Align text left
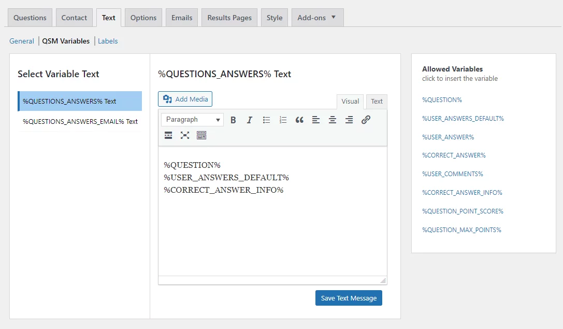Screen dimensions: 563x329 click(x=316, y=120)
